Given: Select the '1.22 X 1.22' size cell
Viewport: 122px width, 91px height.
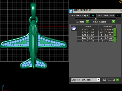Looking at the screenshot, I should point(88,41).
